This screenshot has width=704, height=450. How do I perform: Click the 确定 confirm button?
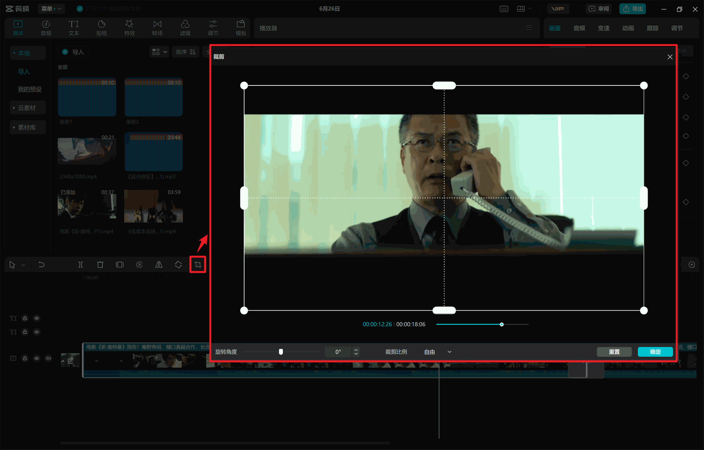click(655, 352)
